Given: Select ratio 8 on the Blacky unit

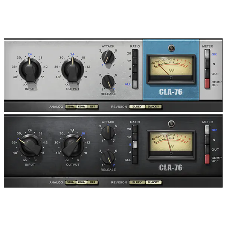Looking at the screenshot, I should [x=135, y=145].
